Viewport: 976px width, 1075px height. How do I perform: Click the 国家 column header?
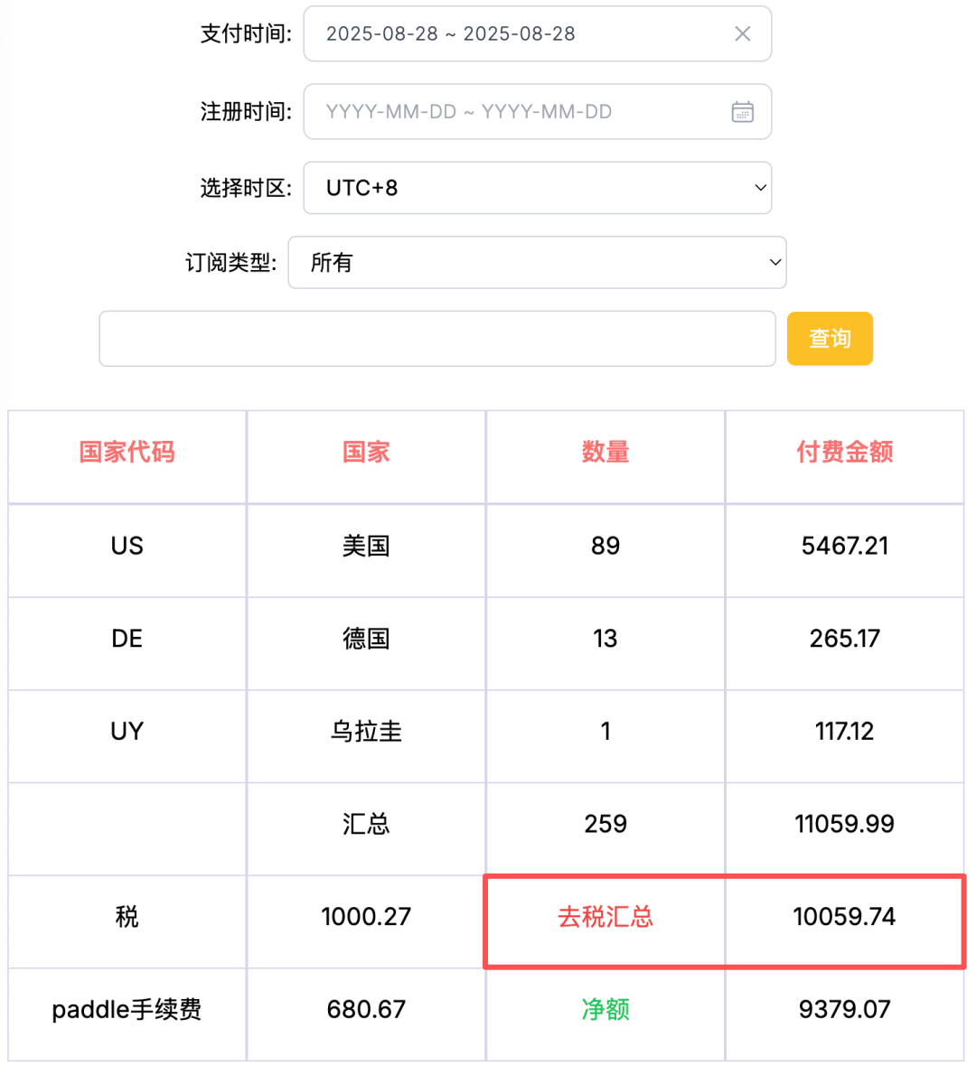tap(365, 452)
